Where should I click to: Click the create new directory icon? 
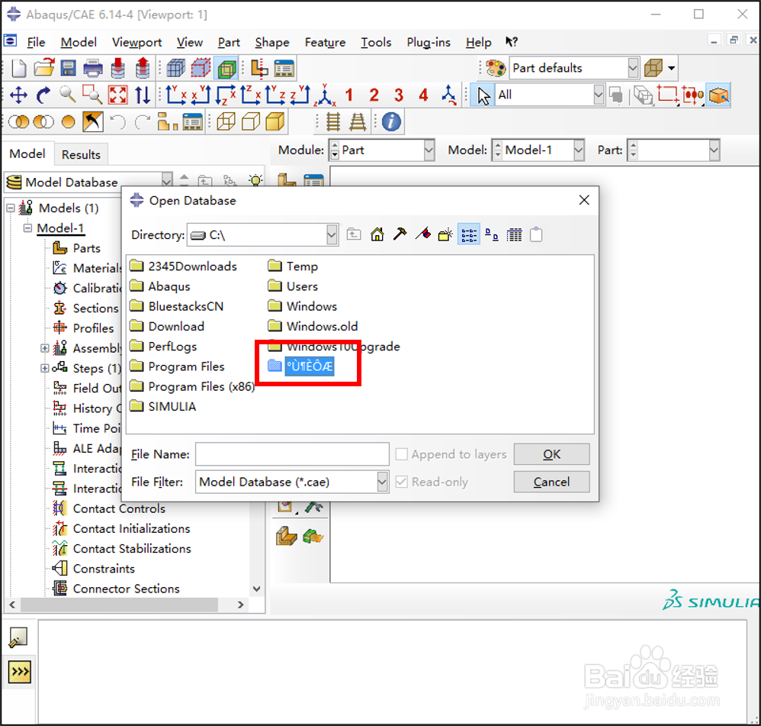pos(445,234)
